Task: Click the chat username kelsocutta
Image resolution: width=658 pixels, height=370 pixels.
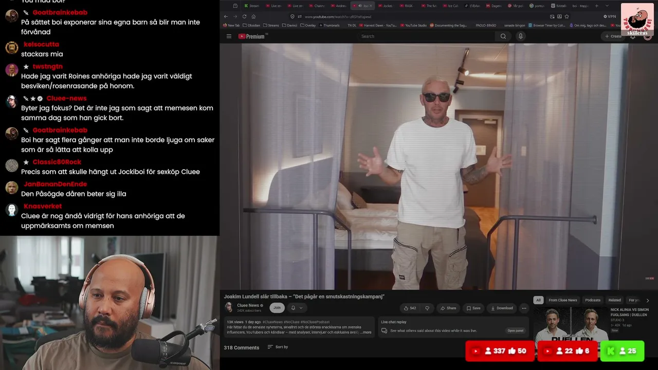Action: (x=41, y=45)
